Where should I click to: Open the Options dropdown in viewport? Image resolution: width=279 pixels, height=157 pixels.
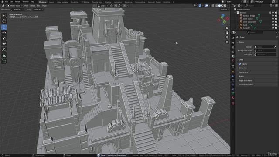tap(225, 10)
